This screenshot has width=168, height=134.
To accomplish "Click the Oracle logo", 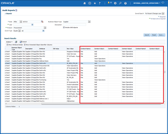I will [x=8, y=3].
